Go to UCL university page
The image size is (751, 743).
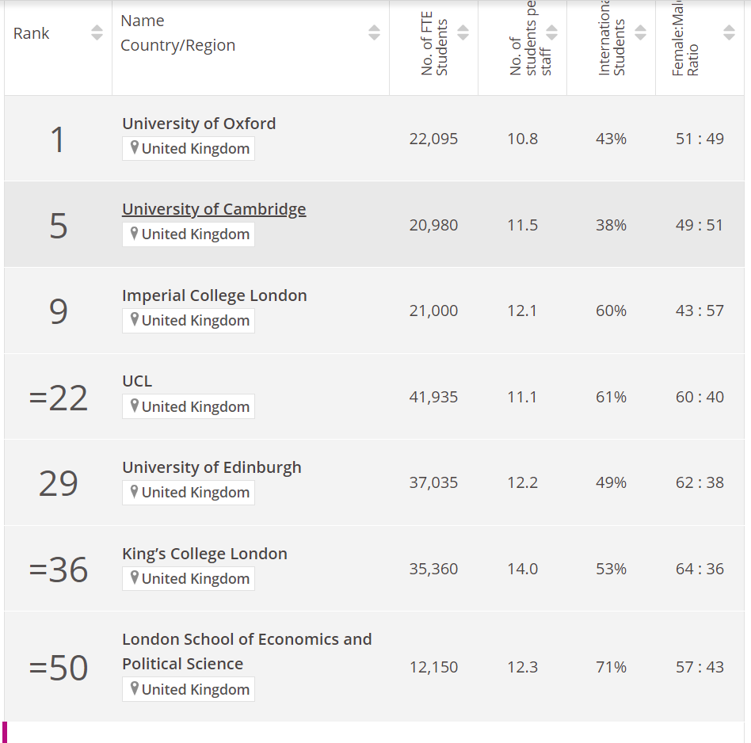137,381
